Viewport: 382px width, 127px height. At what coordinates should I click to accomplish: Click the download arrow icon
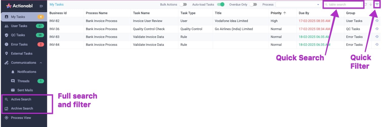click(371, 5)
